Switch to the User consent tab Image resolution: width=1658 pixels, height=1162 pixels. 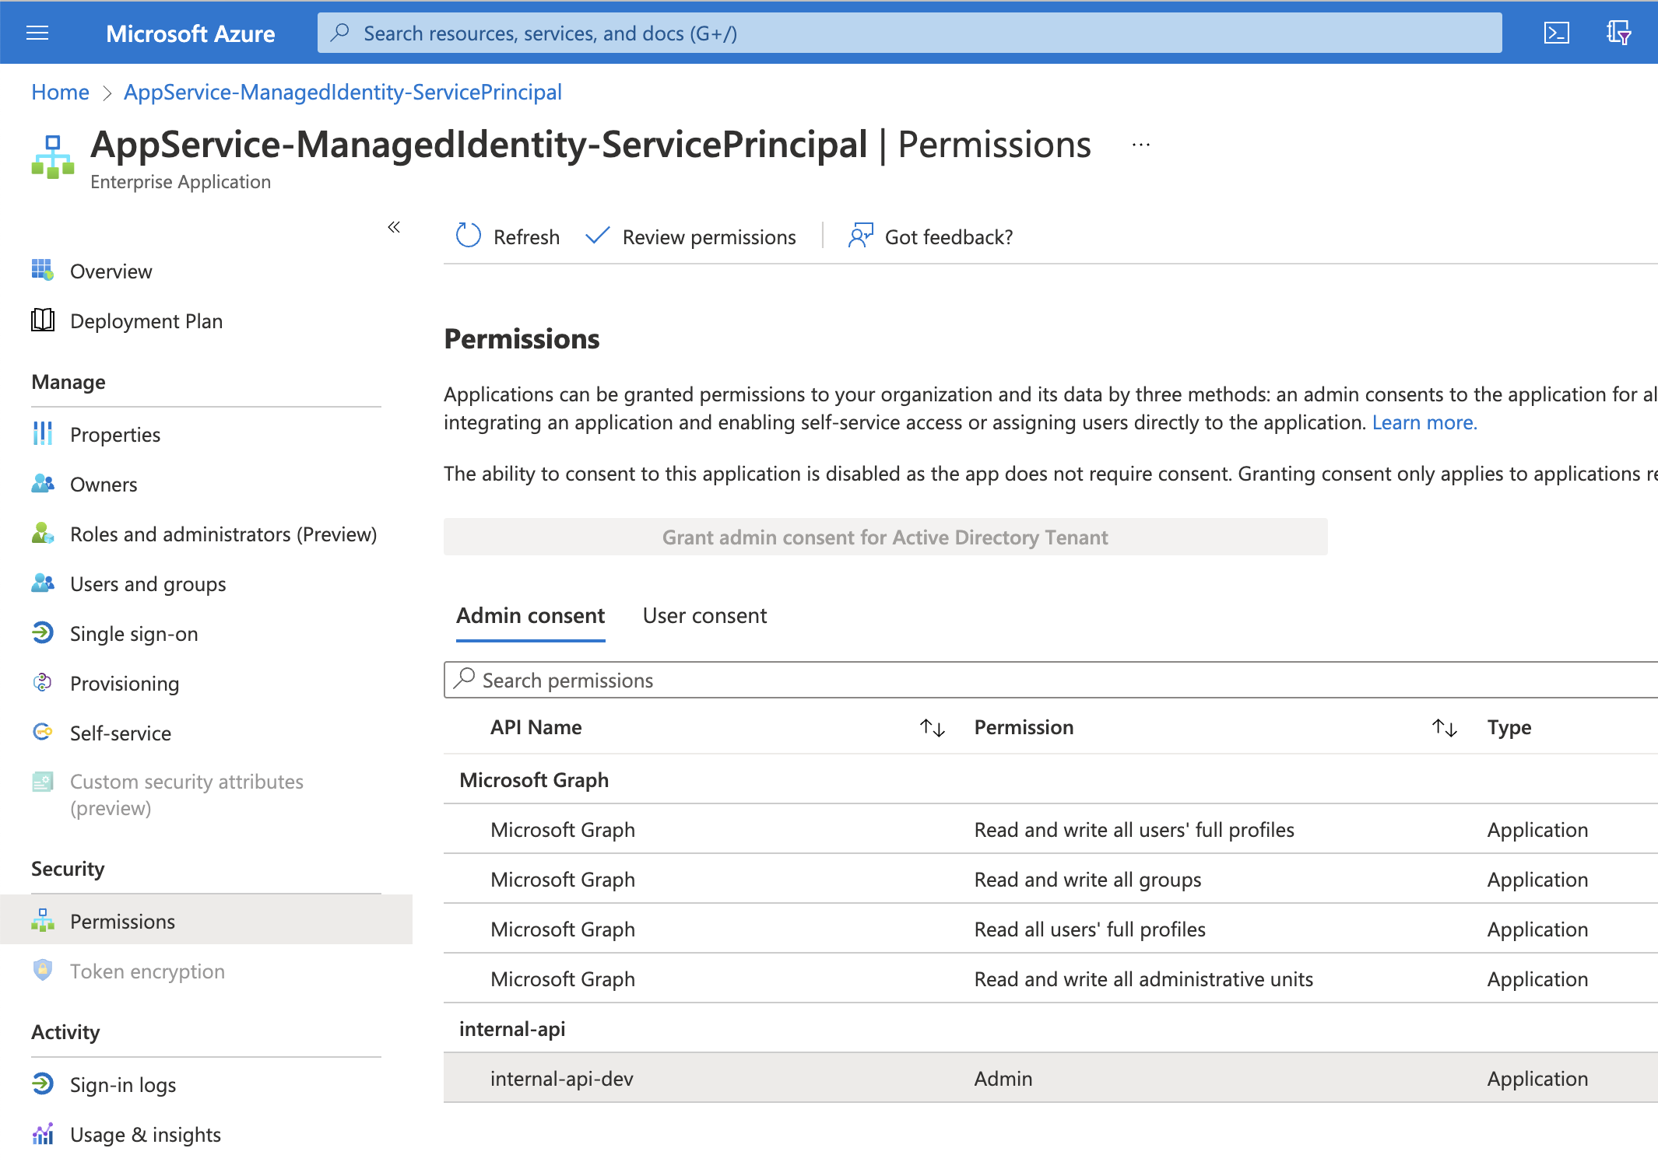pyautogui.click(x=705, y=616)
